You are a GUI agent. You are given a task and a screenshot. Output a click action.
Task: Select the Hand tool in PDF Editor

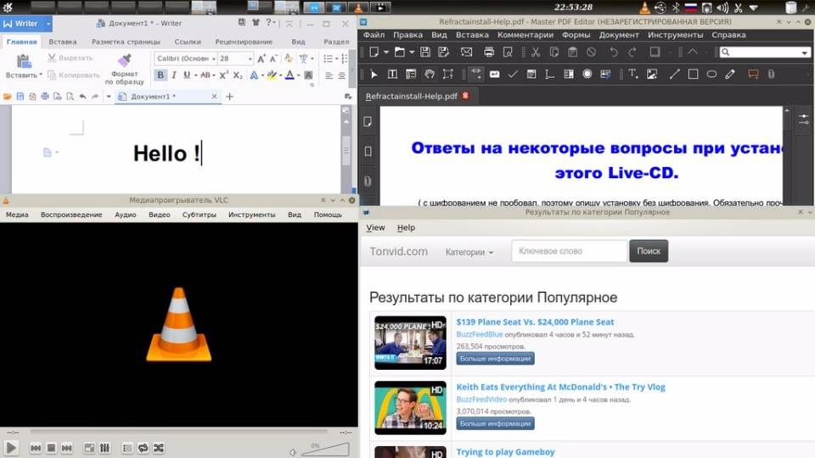pos(430,75)
